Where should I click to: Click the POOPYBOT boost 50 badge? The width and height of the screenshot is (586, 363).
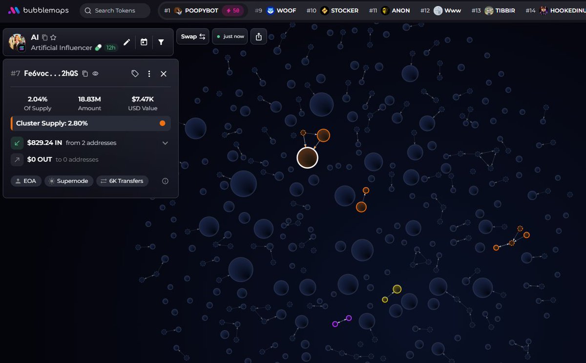(x=233, y=10)
